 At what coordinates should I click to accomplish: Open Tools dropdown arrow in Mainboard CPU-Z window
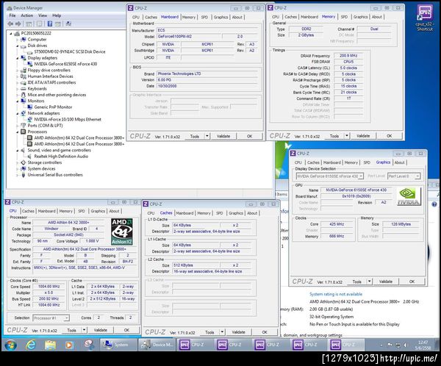pyautogui.click(x=207, y=136)
